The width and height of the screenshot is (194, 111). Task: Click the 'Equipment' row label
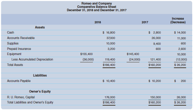click(x=14, y=54)
